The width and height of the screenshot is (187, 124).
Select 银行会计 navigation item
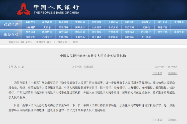click(x=163, y=22)
